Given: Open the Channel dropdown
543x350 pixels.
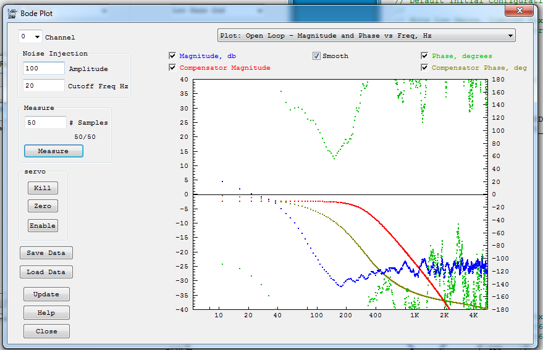Looking at the screenshot, I should (x=30, y=37).
